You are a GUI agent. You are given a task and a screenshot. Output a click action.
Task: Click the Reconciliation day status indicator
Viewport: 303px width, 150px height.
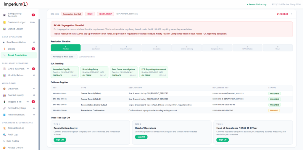tap(257, 4)
